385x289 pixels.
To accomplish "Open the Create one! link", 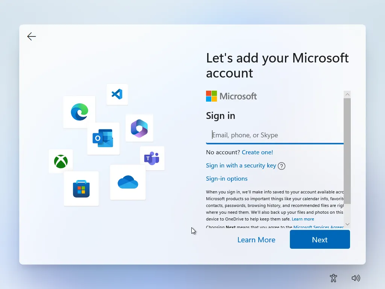I will (258, 152).
